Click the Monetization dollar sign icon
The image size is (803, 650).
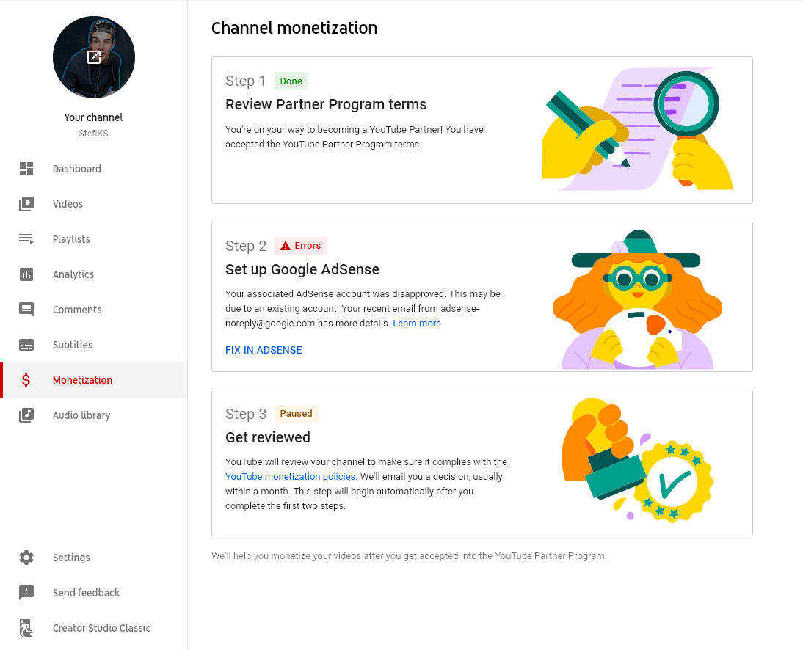pyautogui.click(x=26, y=380)
